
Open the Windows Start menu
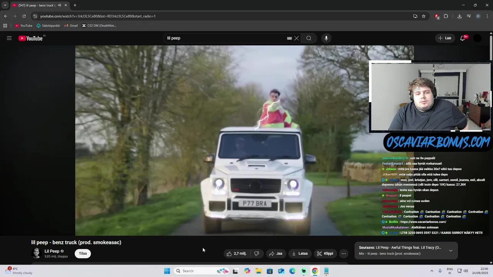pos(167,271)
